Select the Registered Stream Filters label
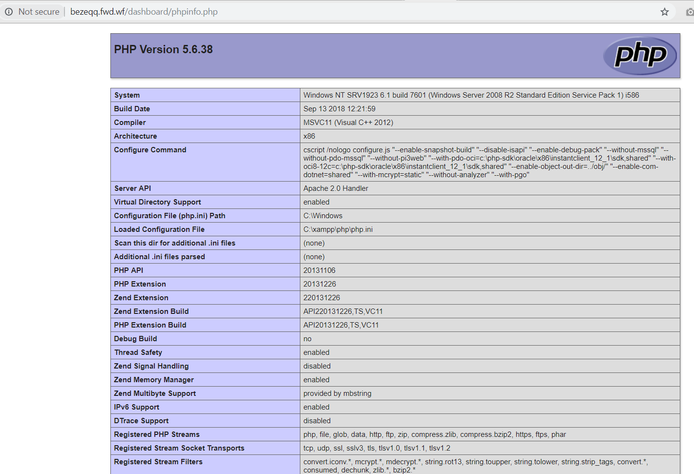Screen dimensions: 694x474 coord(158,462)
